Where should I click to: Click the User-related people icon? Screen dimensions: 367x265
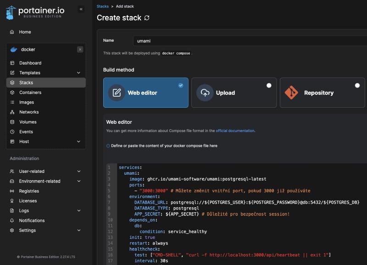click(12, 171)
